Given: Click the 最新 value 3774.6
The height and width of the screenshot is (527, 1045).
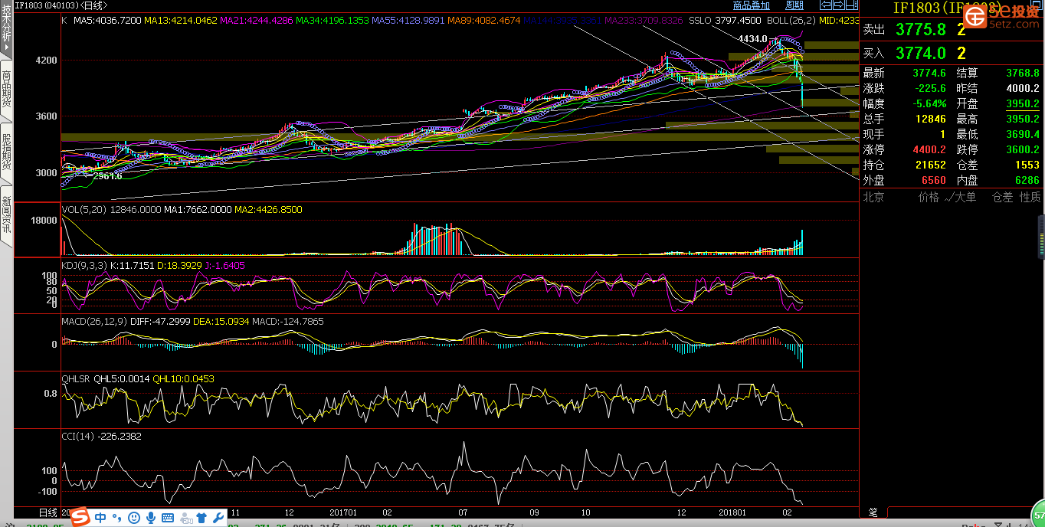Looking at the screenshot, I should point(929,74).
